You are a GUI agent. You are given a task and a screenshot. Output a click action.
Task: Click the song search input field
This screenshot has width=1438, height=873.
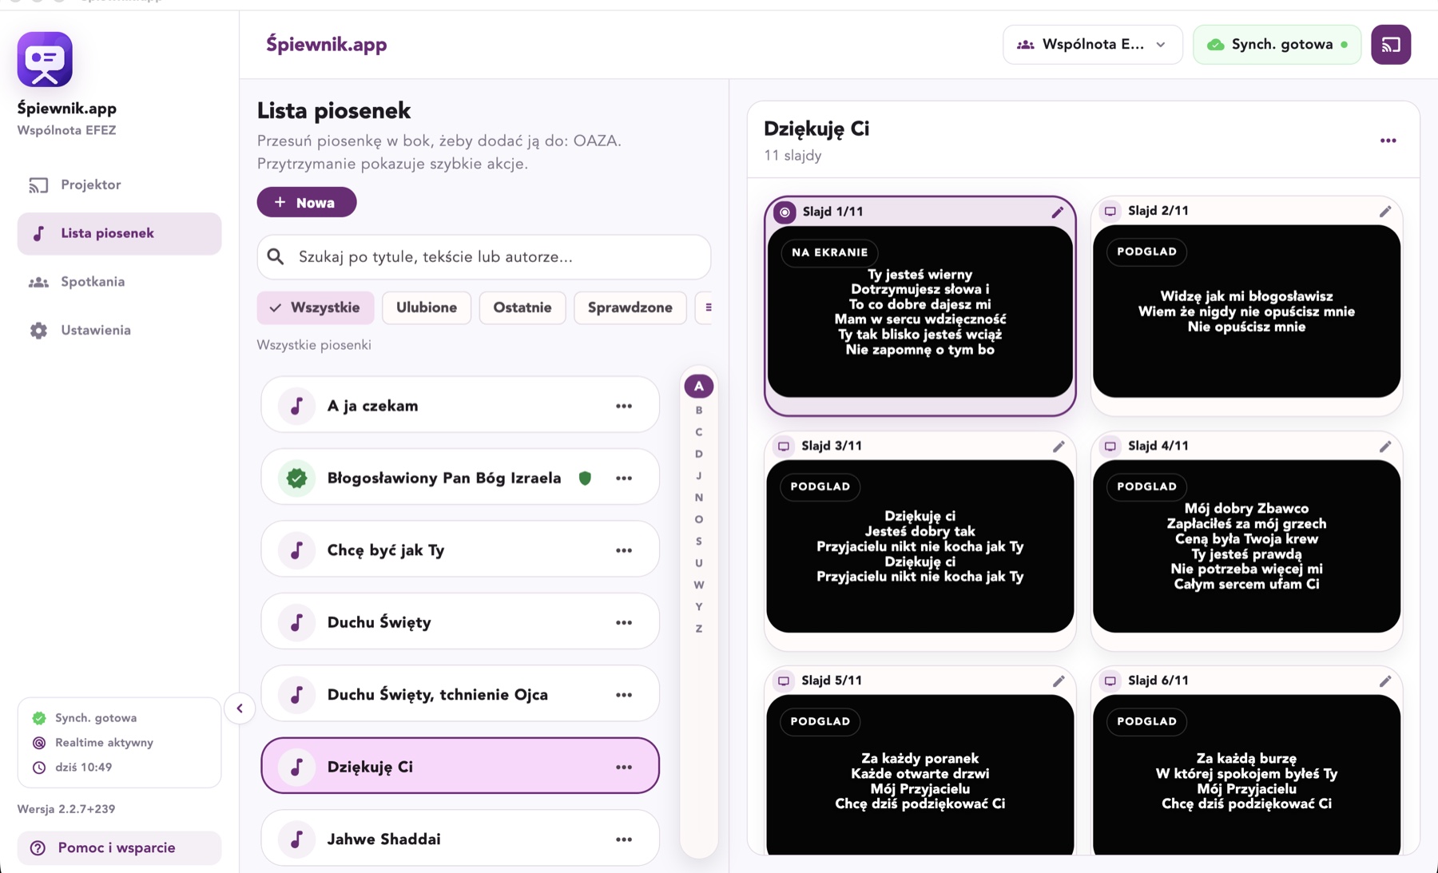[484, 256]
